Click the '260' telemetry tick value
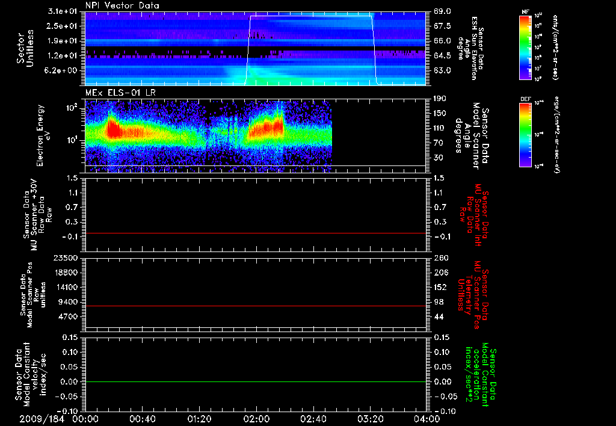Image resolution: width=616 pixels, height=426 pixels. tap(441, 258)
